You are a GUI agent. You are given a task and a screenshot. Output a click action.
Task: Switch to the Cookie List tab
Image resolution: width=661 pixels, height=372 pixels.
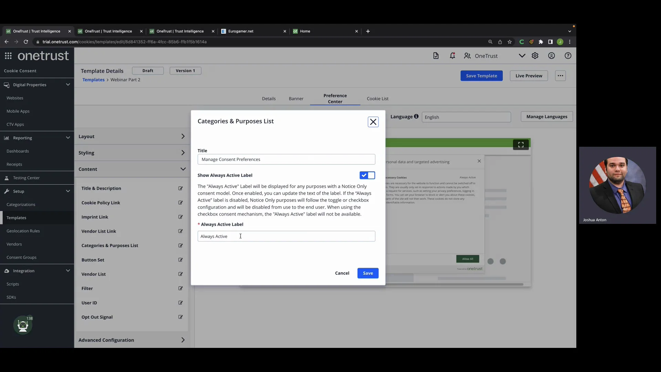[377, 98]
